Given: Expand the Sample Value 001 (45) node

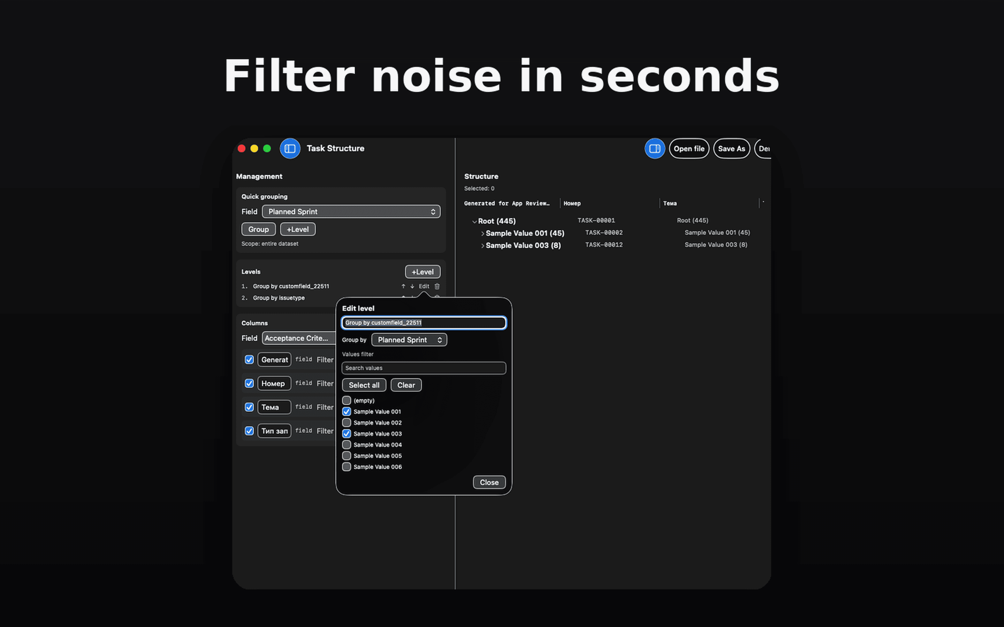Looking at the screenshot, I should (482, 233).
